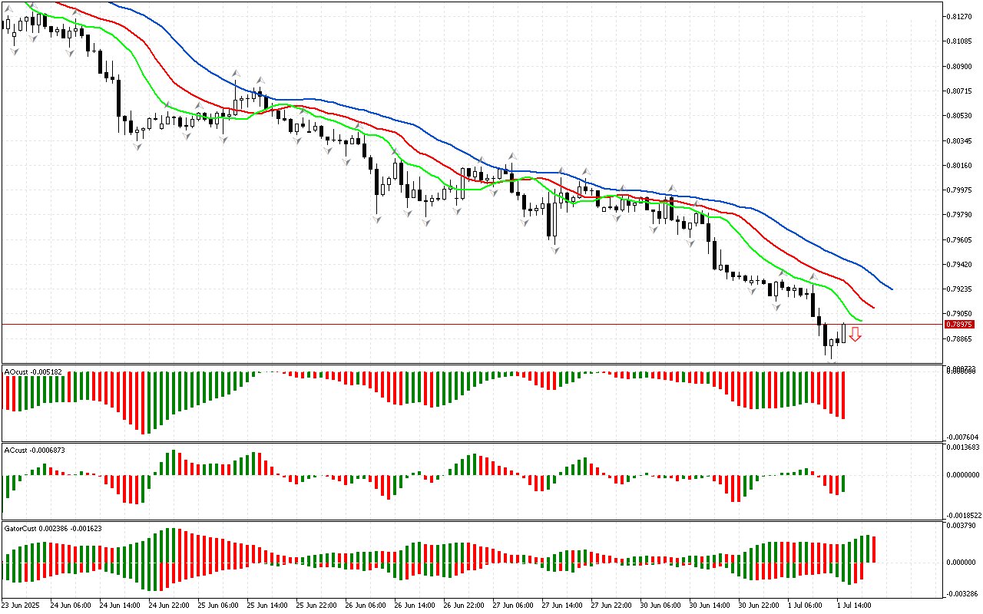This screenshot has width=983, height=614.
Task: Click the red down arrow sell signal
Action: coord(855,334)
